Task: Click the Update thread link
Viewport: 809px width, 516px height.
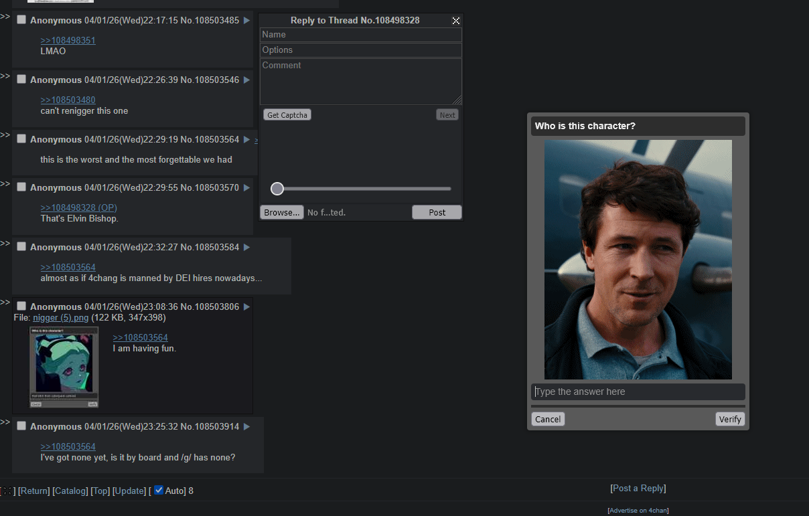Action: click(x=130, y=491)
